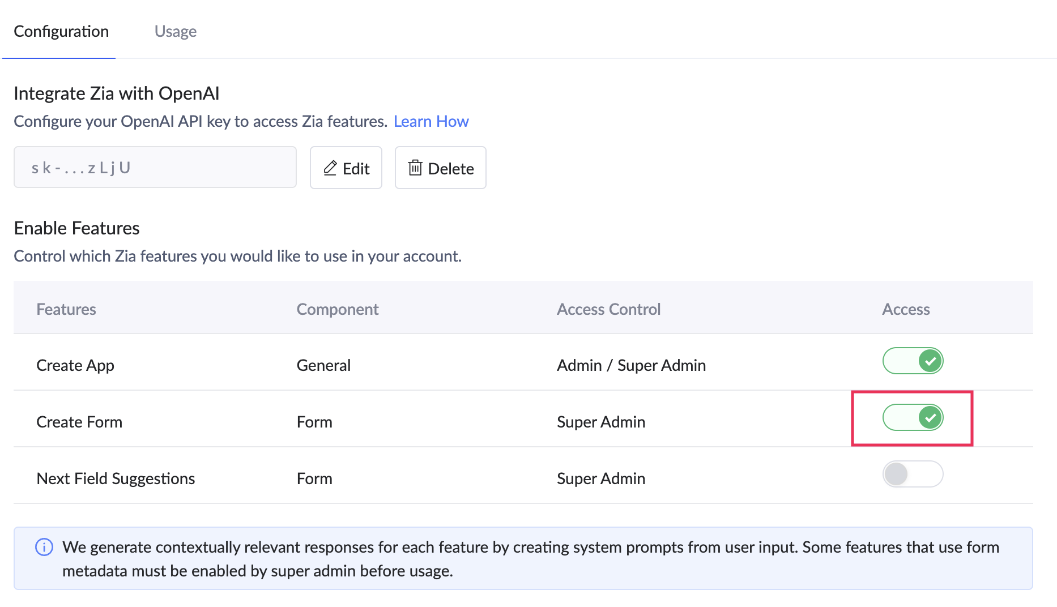1057x607 pixels.
Task: Disable the Create App access toggle
Action: (x=913, y=361)
